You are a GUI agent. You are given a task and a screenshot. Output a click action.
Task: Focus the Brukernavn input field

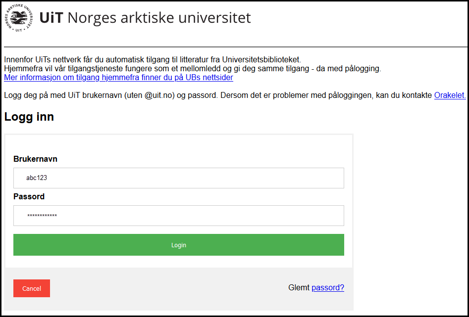[178, 178]
